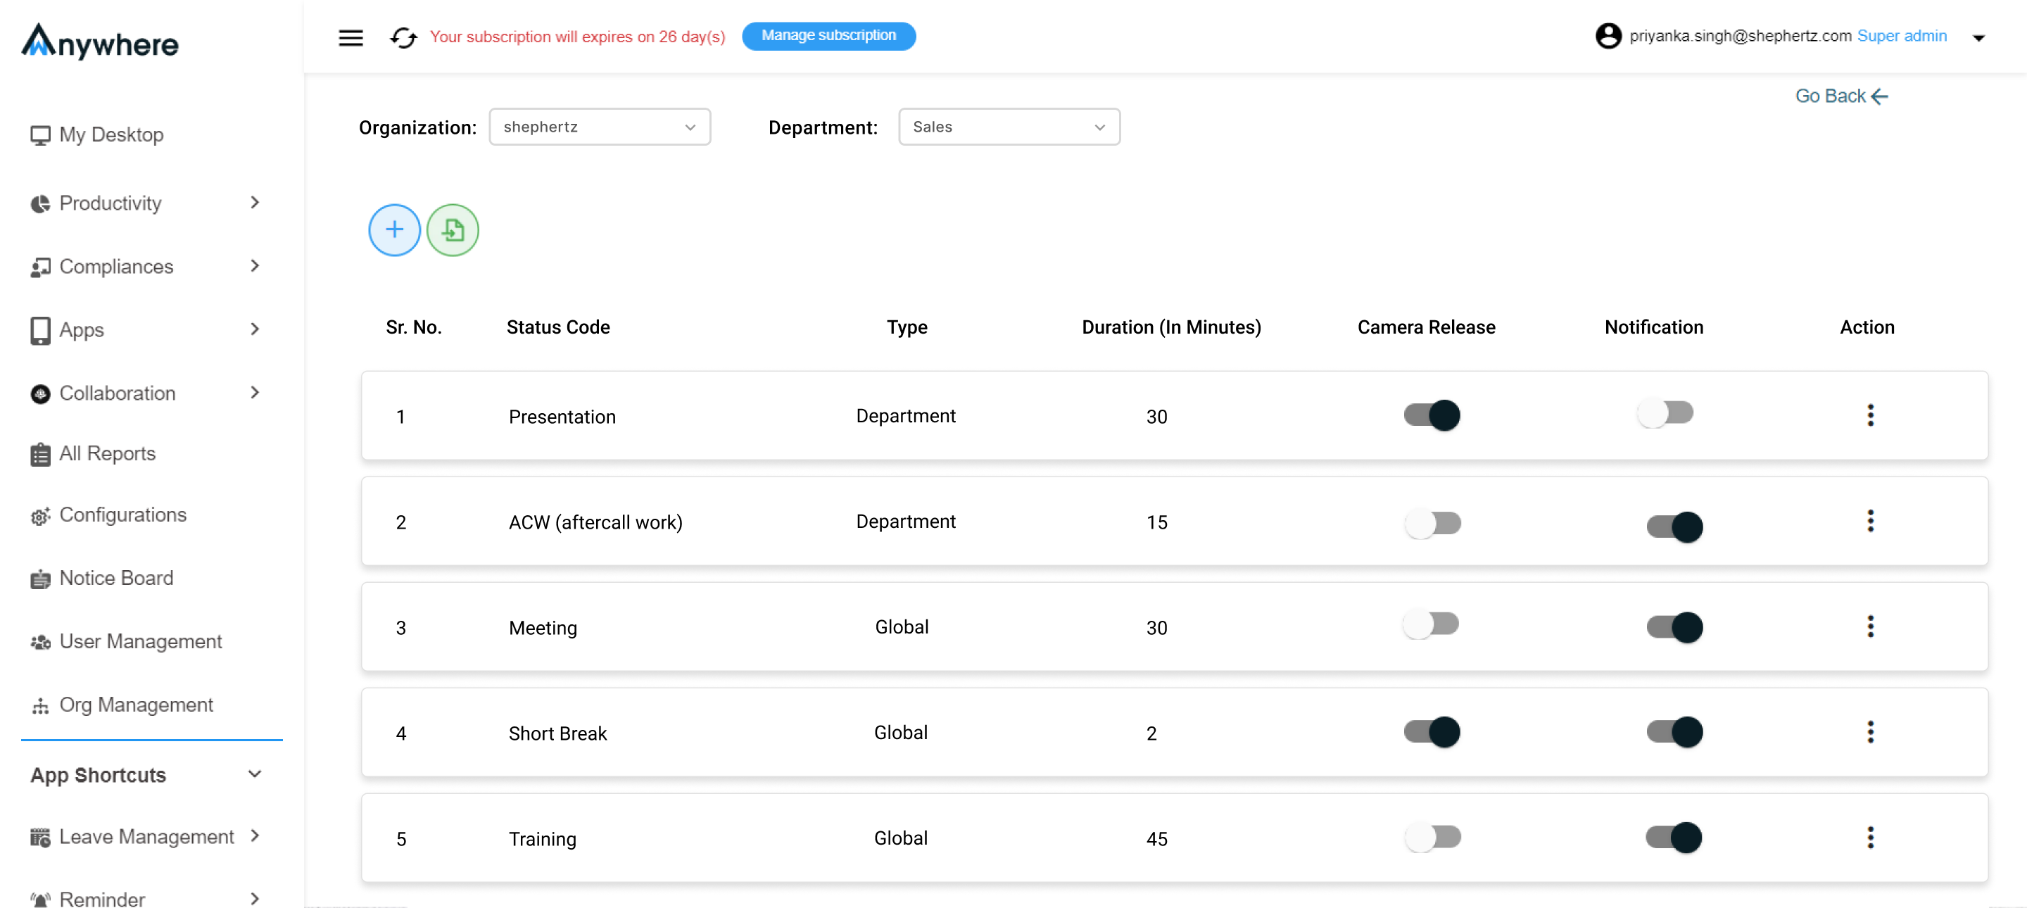Click the Configurations gear icon
2027x908 pixels.
point(40,516)
